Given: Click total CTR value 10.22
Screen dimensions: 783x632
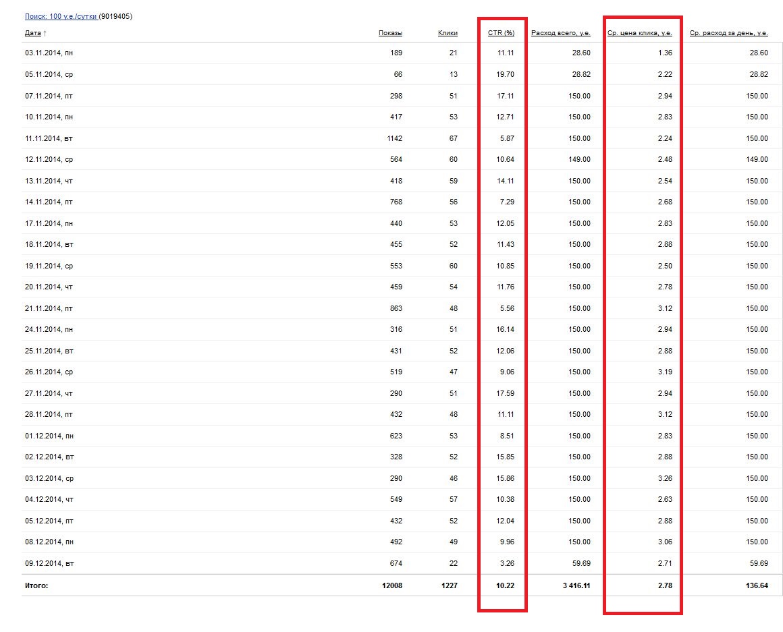Looking at the screenshot, I should pos(506,585).
